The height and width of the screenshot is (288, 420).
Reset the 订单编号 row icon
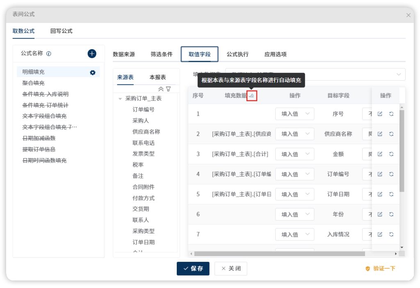click(391, 174)
